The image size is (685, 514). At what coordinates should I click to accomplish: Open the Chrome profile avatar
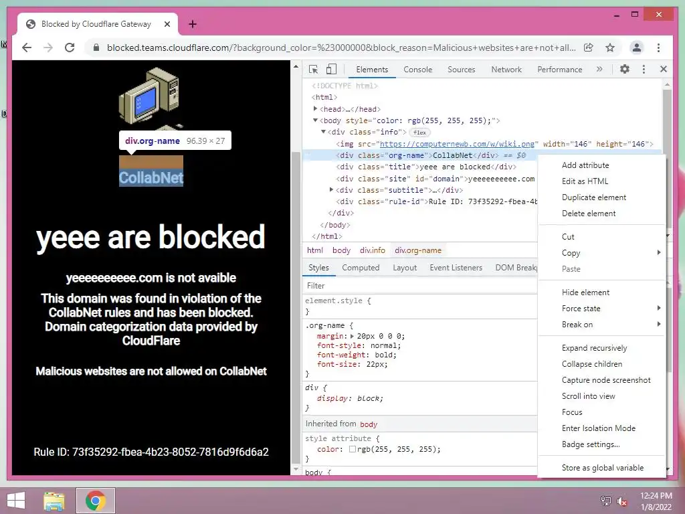tap(637, 48)
